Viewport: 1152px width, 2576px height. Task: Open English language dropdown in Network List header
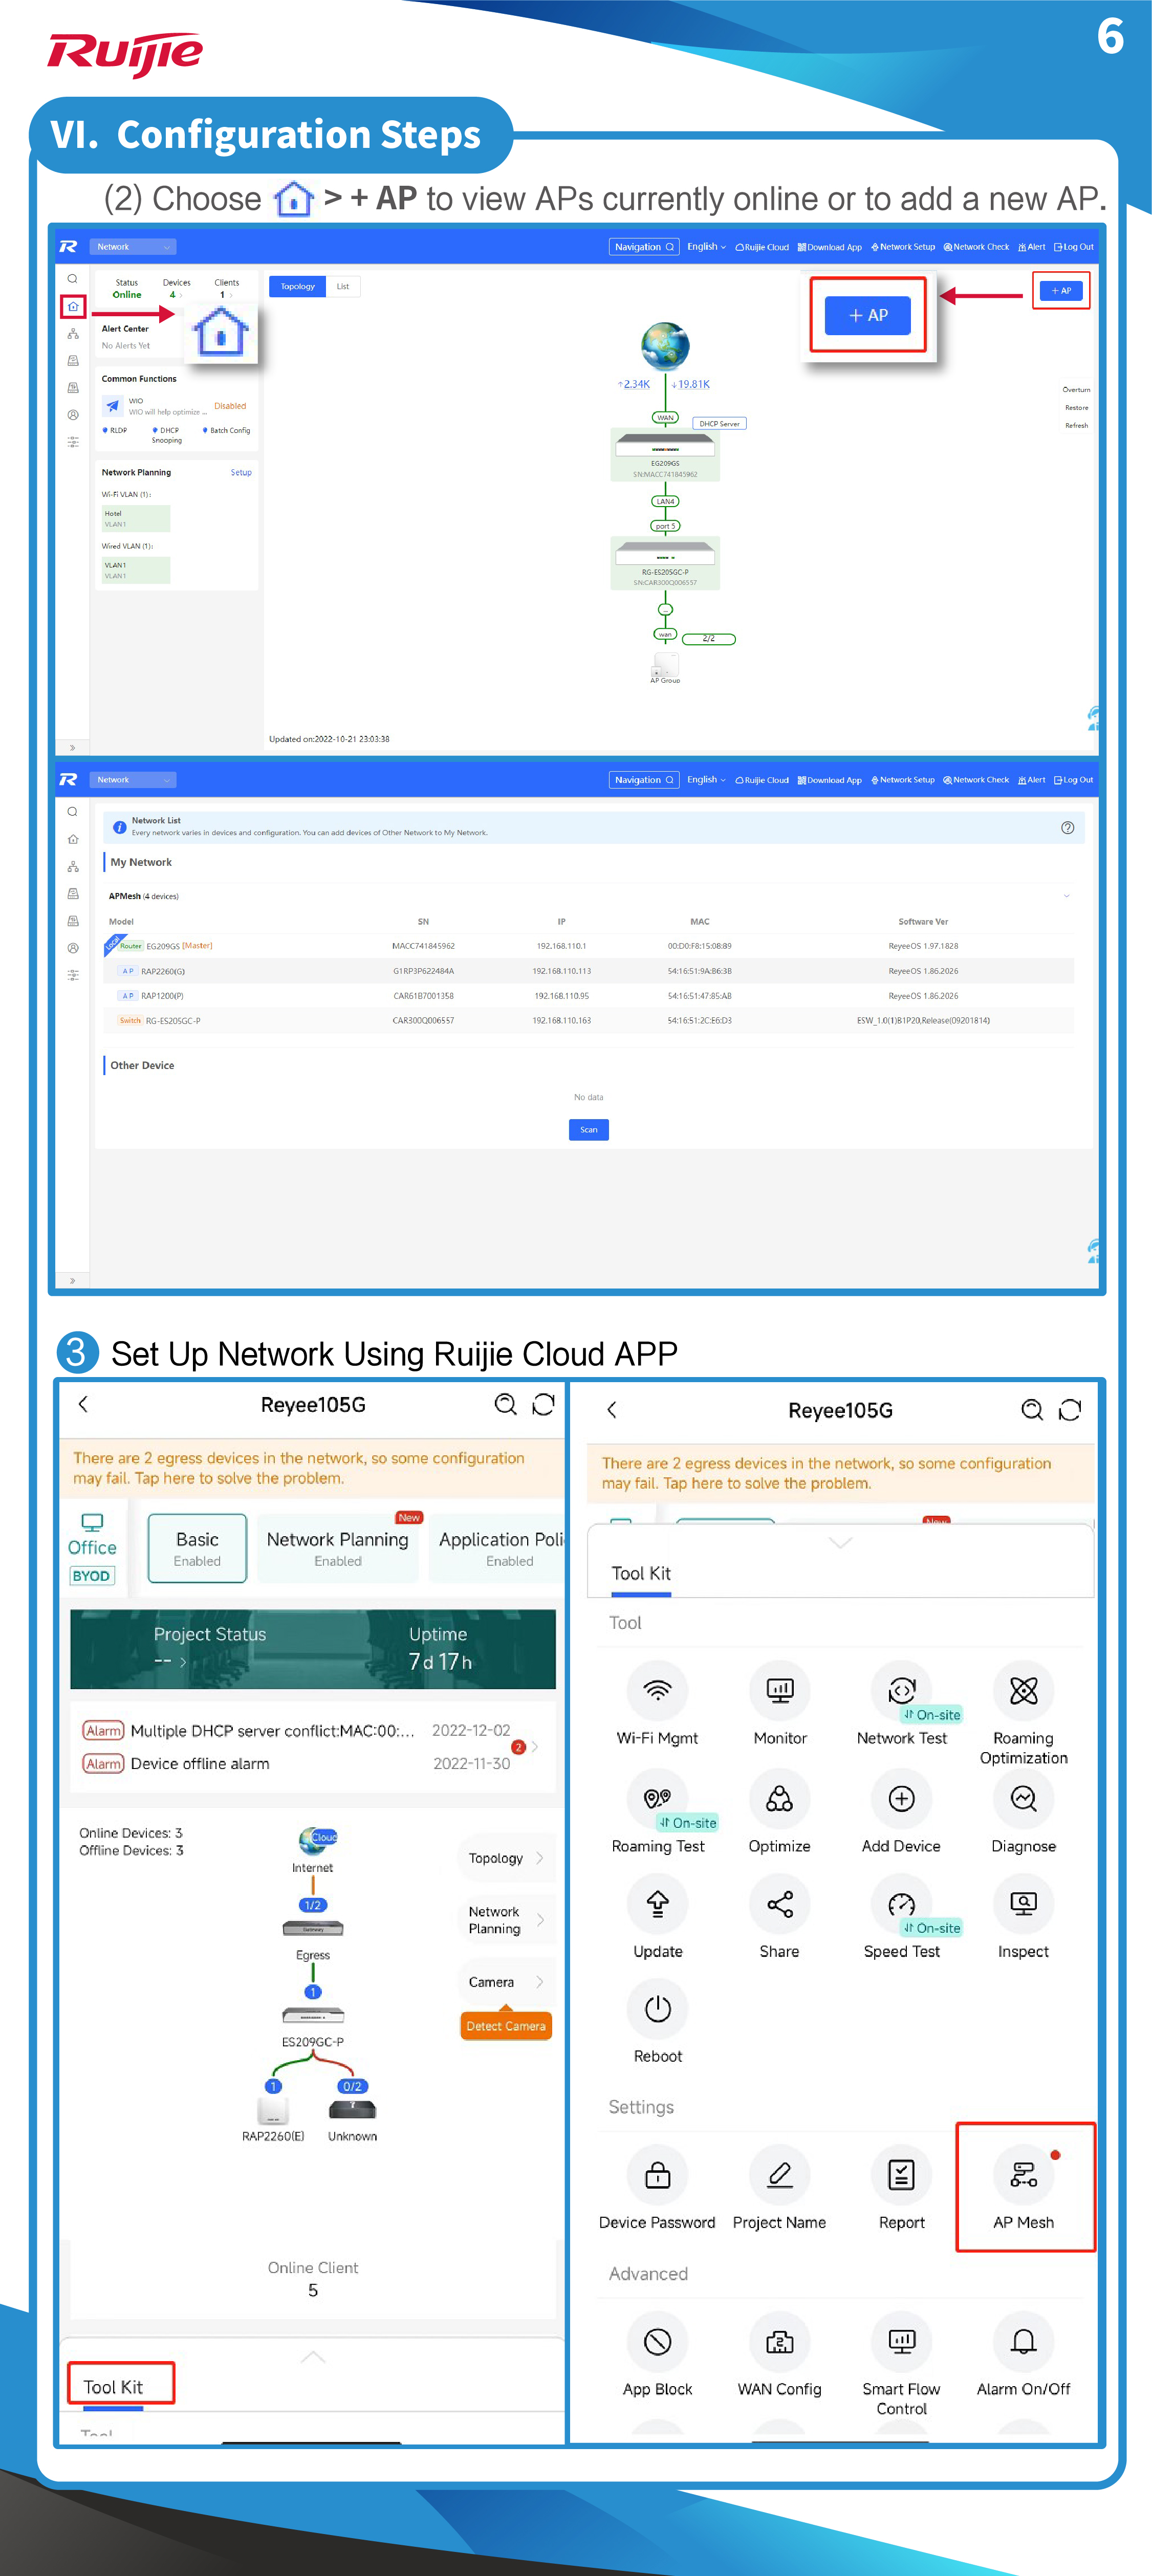click(x=706, y=780)
